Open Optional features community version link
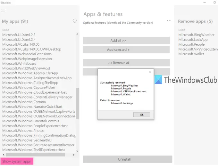 118,23
